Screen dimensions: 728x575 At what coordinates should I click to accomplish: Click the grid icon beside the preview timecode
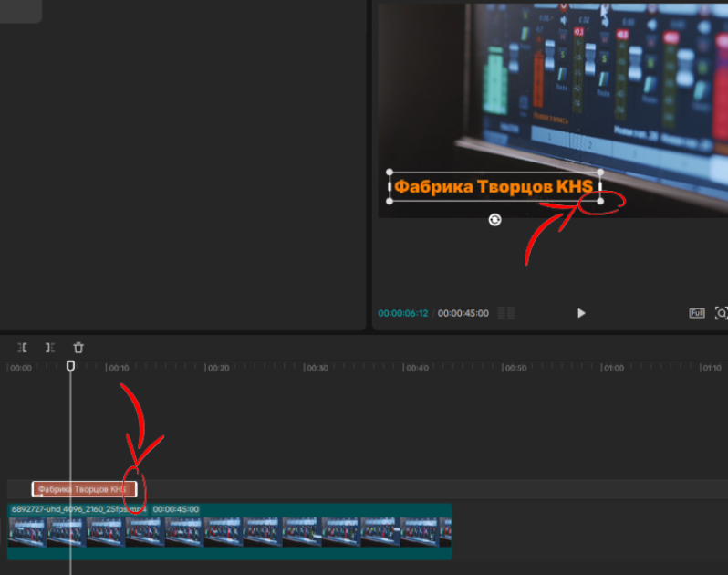pyautogui.click(x=506, y=313)
